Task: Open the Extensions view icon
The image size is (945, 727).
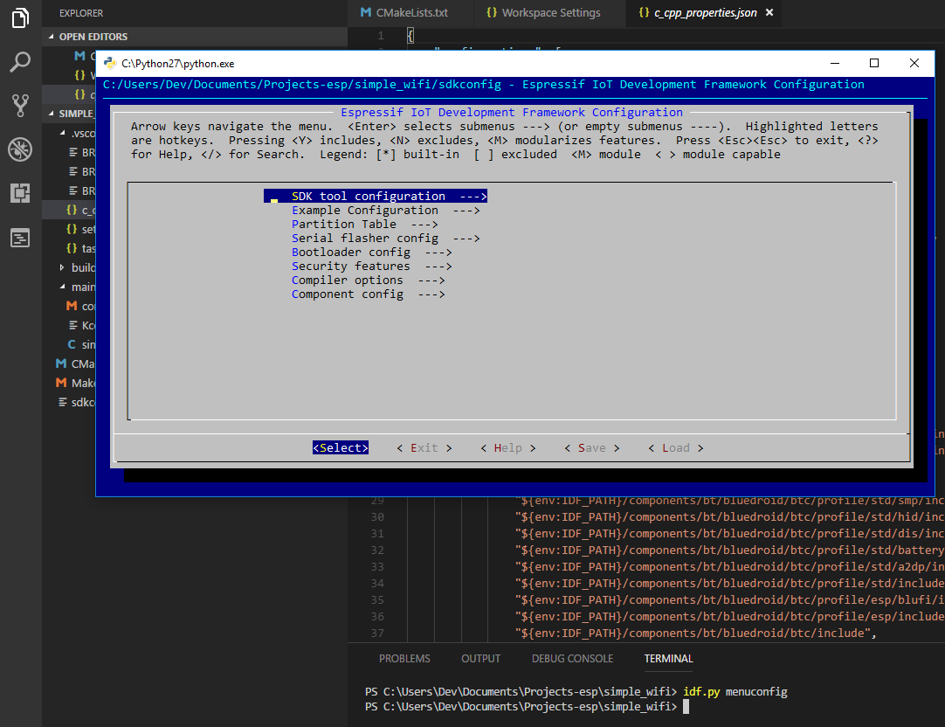Action: click(20, 193)
